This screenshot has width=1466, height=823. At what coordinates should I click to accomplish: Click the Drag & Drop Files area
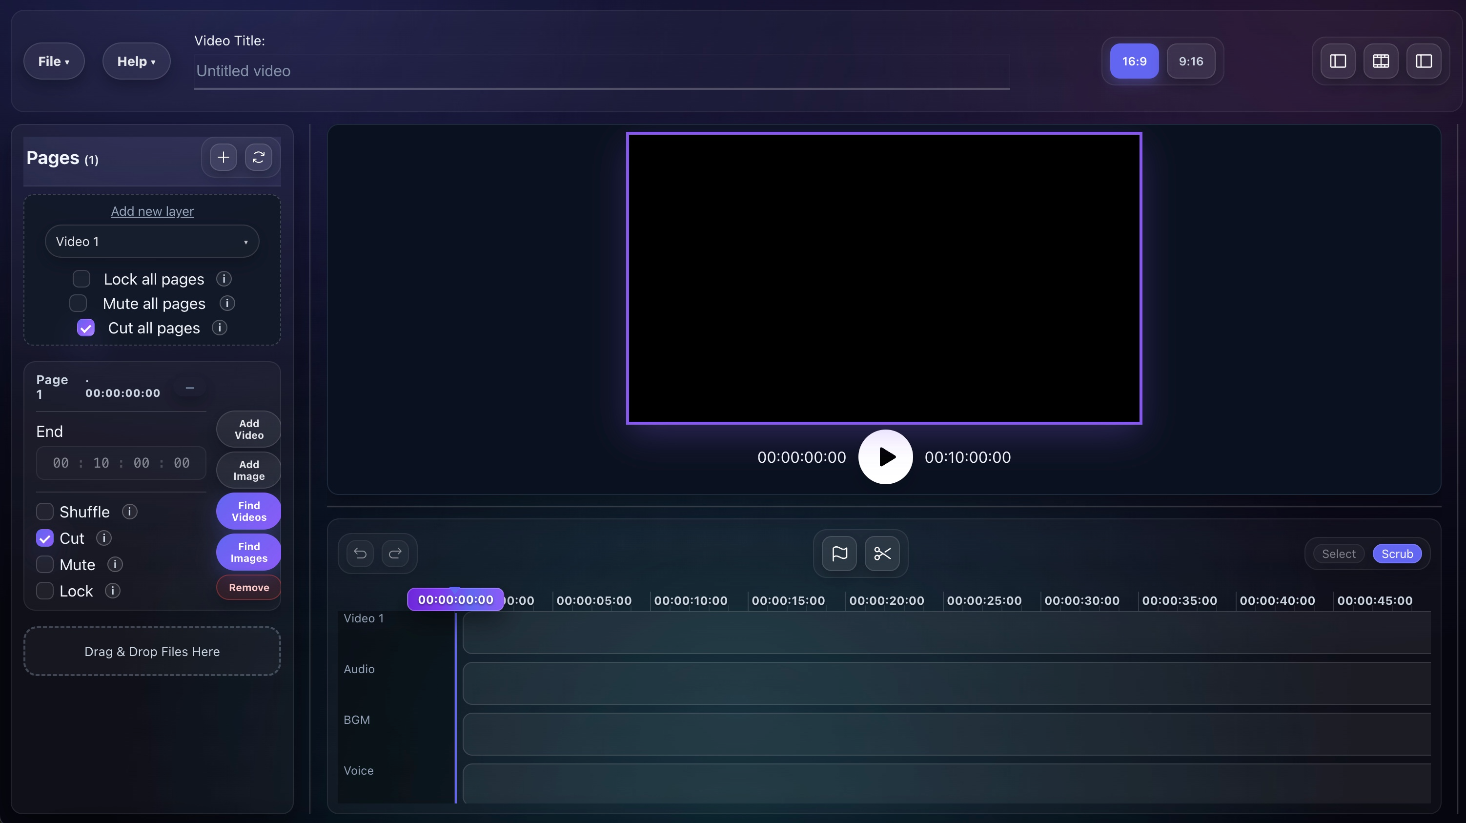152,652
